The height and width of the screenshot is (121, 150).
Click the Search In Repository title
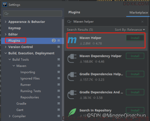click(x=96, y=110)
